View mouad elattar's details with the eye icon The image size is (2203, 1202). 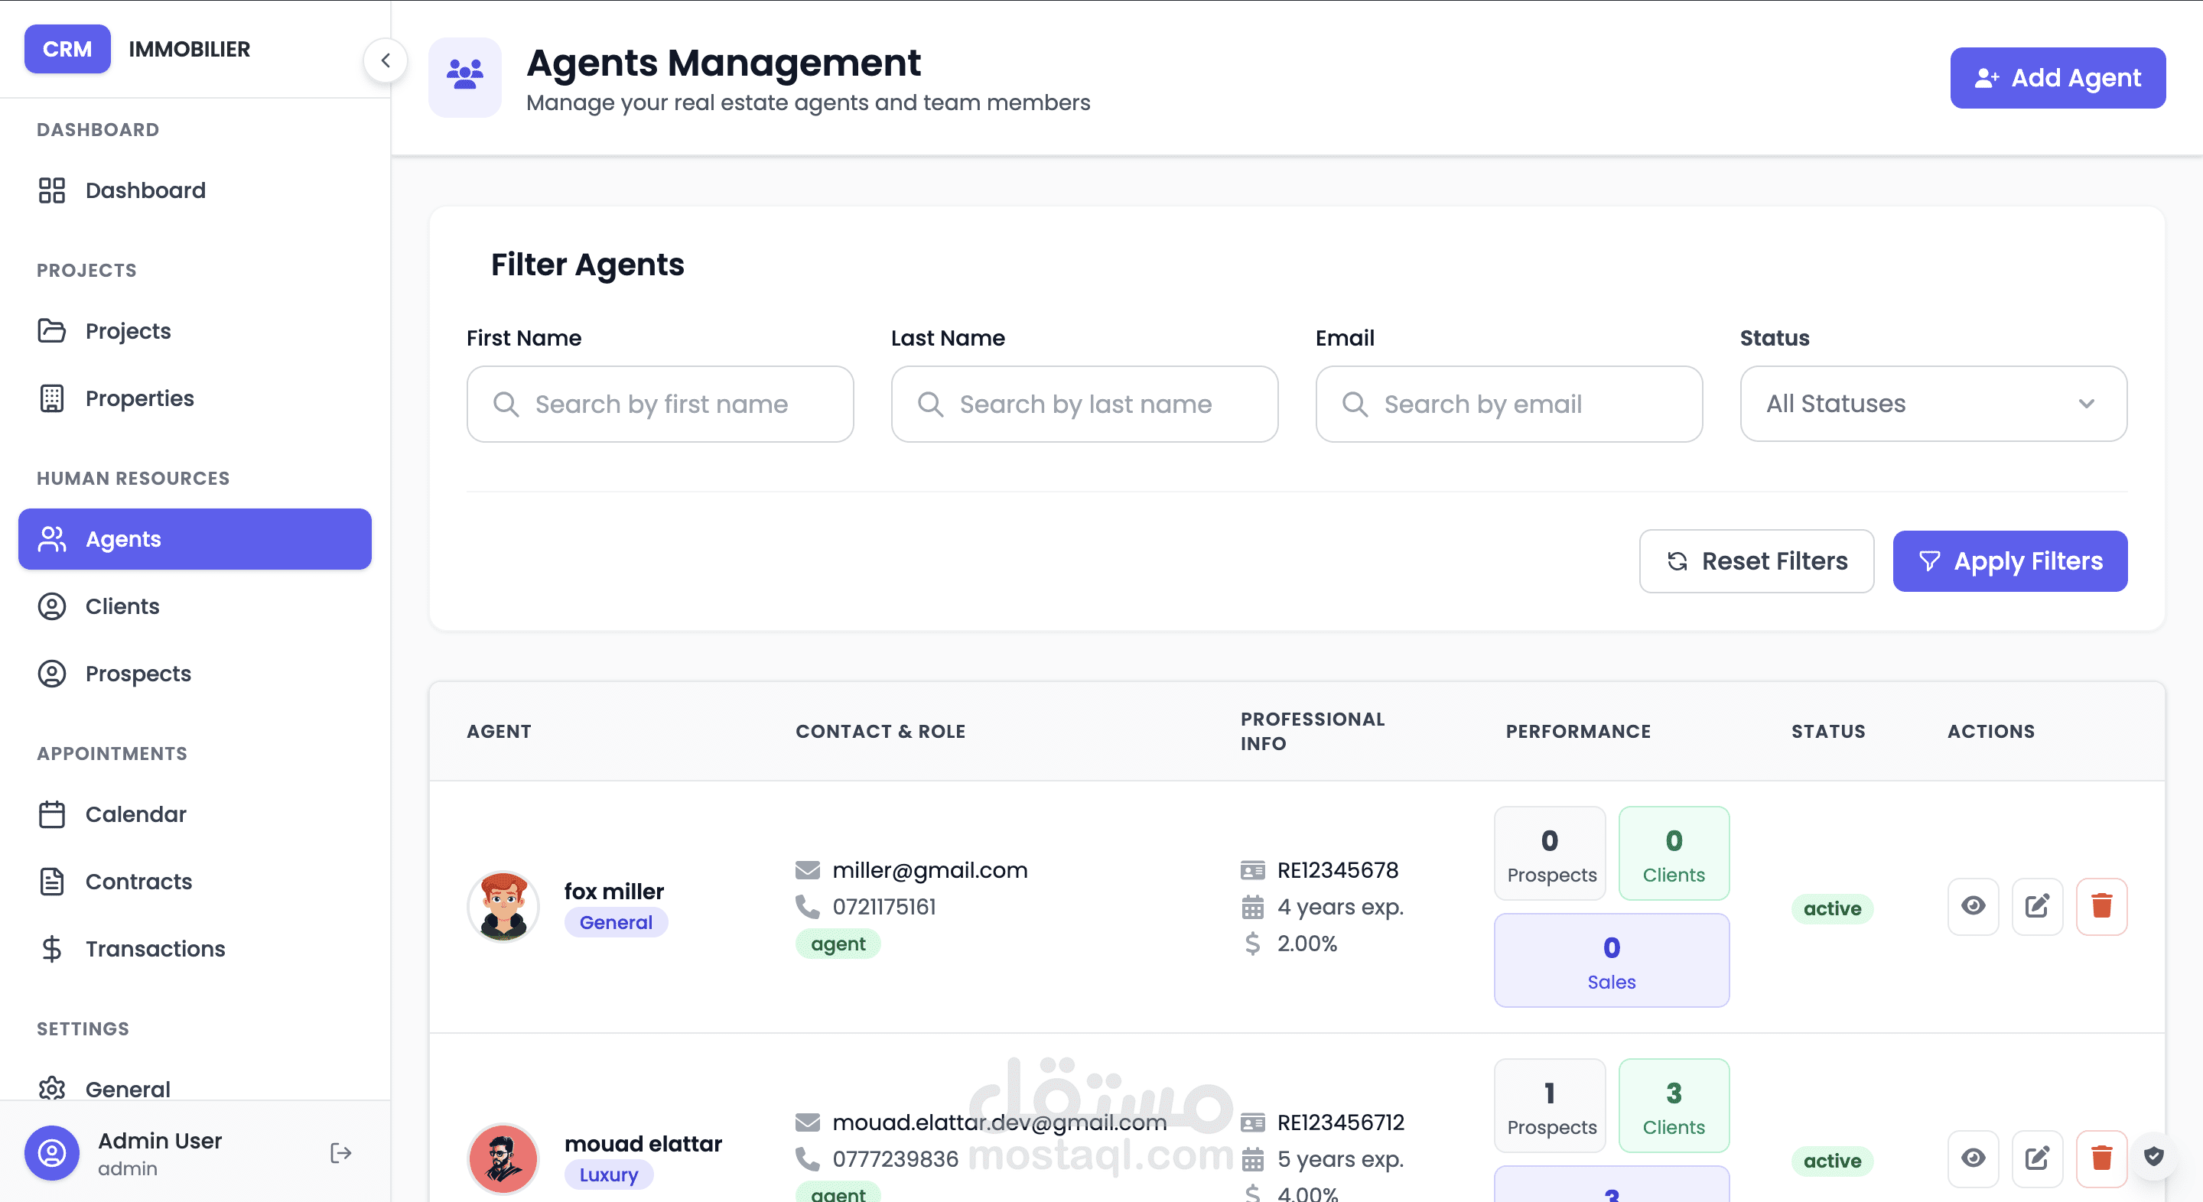[1973, 1158]
